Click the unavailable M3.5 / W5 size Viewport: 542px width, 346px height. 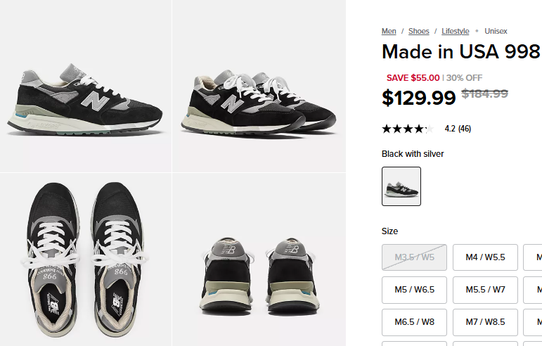point(415,257)
